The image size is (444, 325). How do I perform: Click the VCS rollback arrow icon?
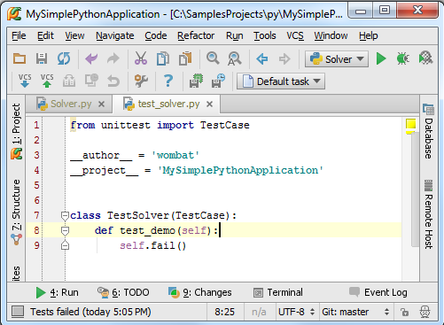click(x=113, y=81)
